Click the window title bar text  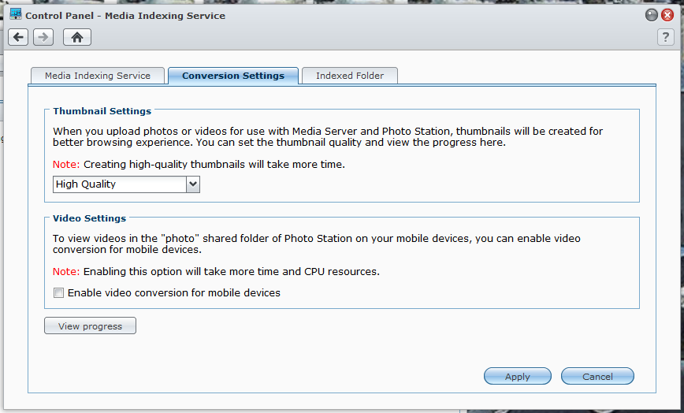[125, 16]
